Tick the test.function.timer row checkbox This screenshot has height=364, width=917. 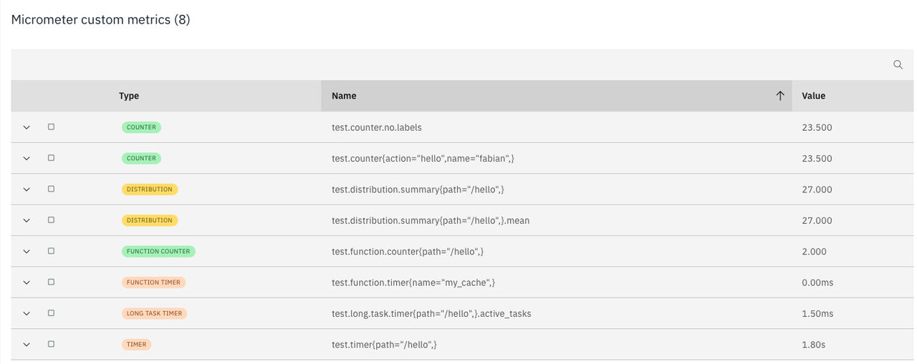click(x=51, y=282)
